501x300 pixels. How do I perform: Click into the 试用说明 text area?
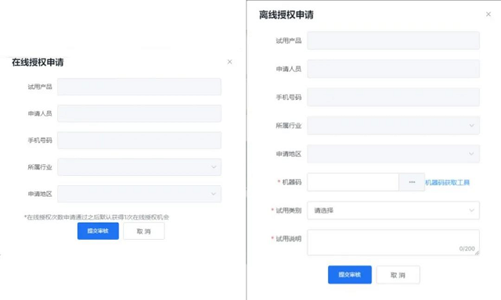point(393,242)
